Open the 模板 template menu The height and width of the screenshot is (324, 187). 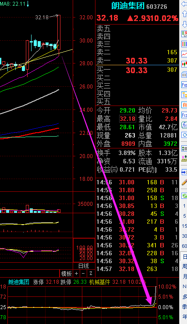pos(66,274)
